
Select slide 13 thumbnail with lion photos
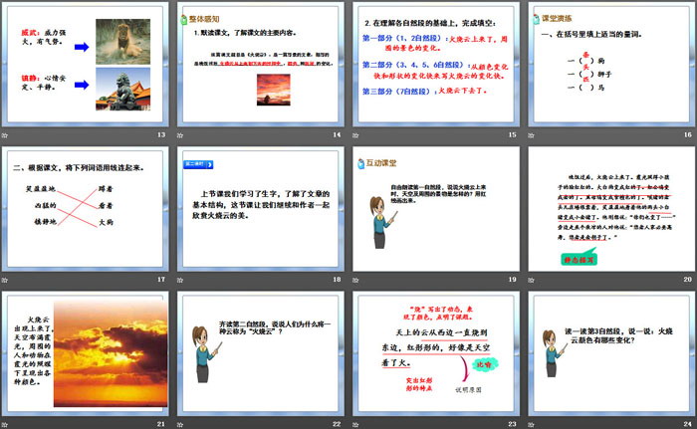point(86,64)
